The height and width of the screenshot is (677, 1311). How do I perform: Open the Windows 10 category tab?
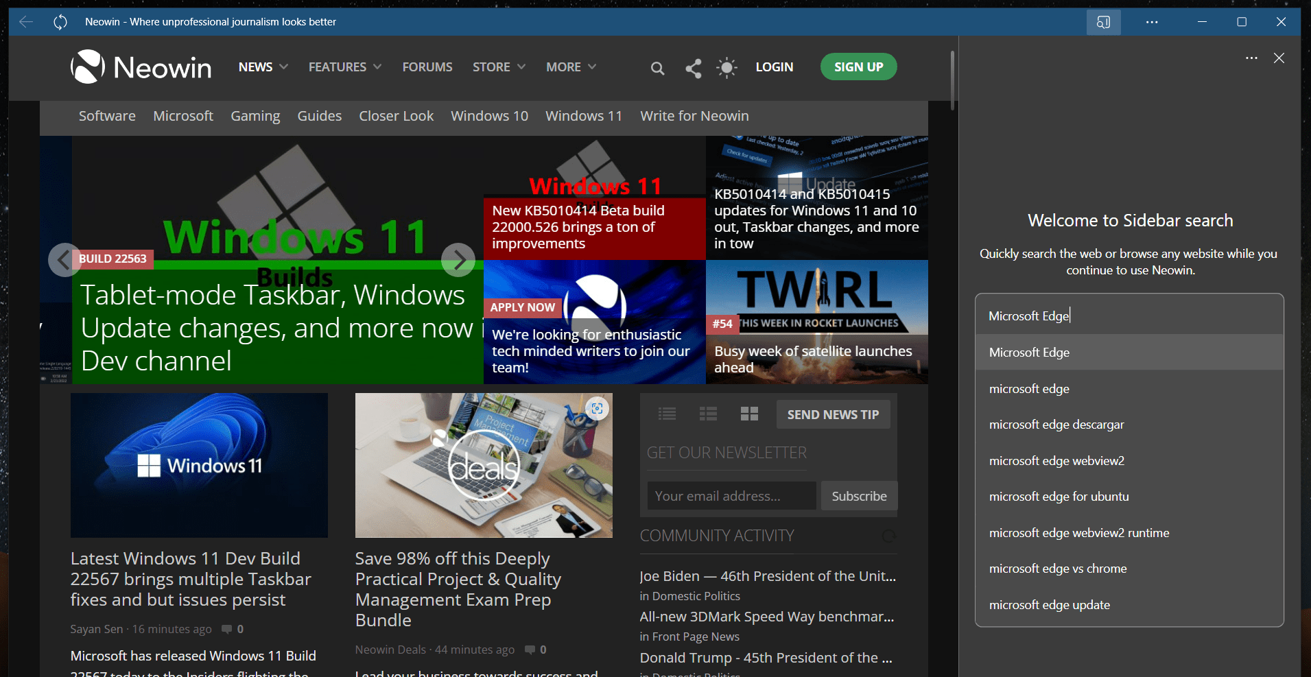[490, 116]
